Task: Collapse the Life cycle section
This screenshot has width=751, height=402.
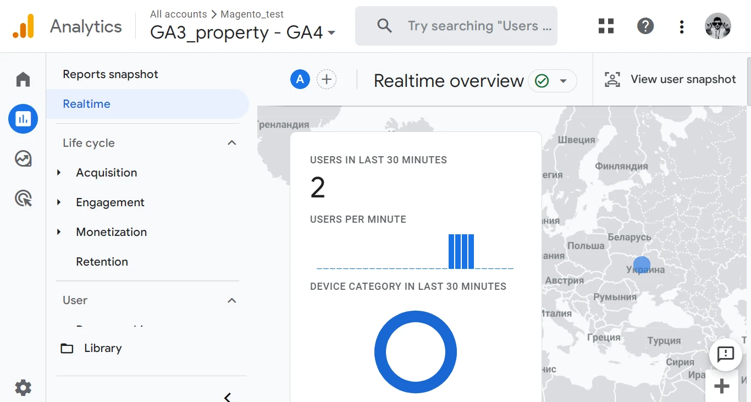Action: pyautogui.click(x=231, y=143)
